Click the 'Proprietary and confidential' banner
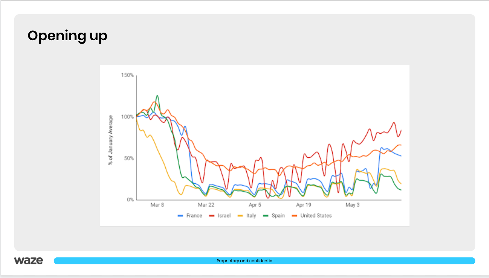This screenshot has width=489, height=278. 244,261
